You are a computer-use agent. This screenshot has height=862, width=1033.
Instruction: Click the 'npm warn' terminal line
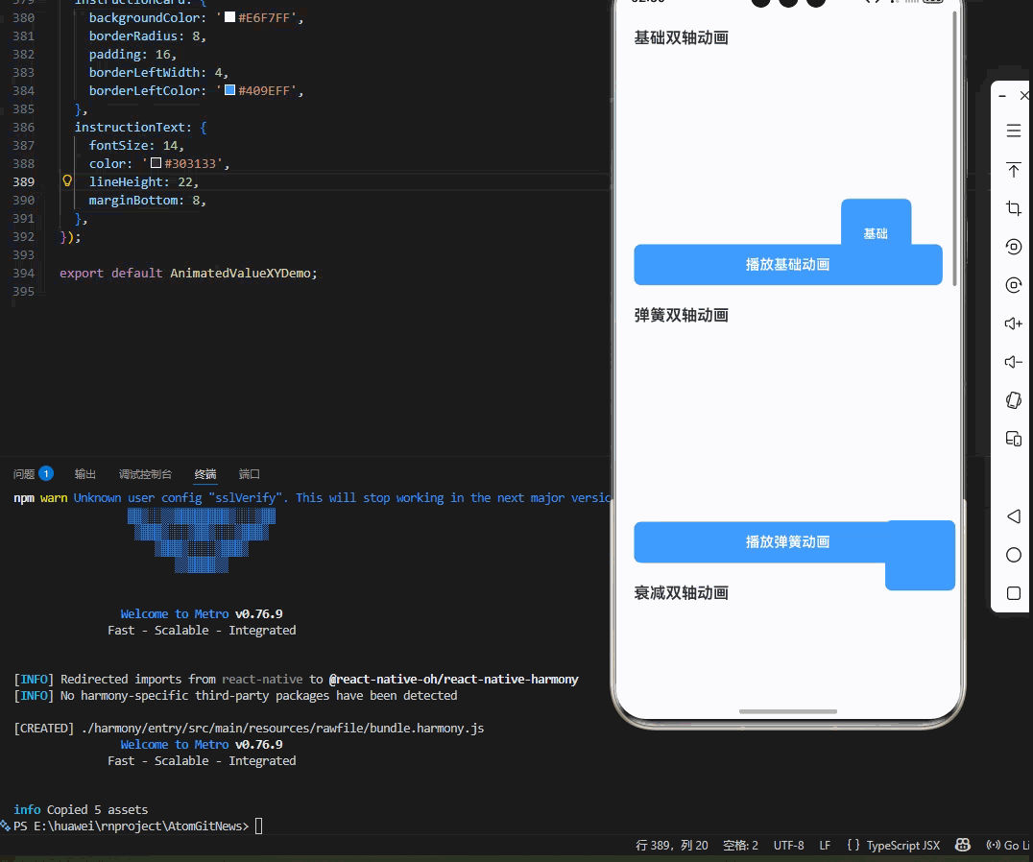[313, 498]
